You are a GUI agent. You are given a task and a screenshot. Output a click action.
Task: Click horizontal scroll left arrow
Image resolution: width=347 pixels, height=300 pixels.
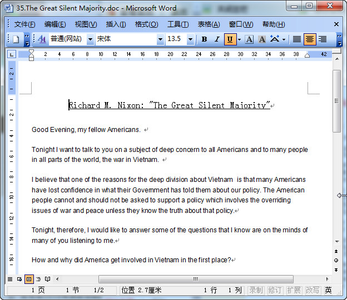tap(57, 279)
